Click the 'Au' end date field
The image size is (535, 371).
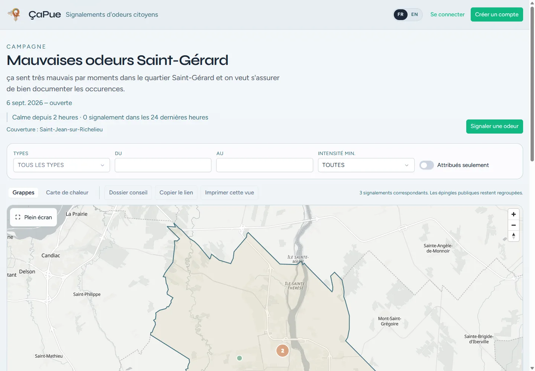click(265, 165)
